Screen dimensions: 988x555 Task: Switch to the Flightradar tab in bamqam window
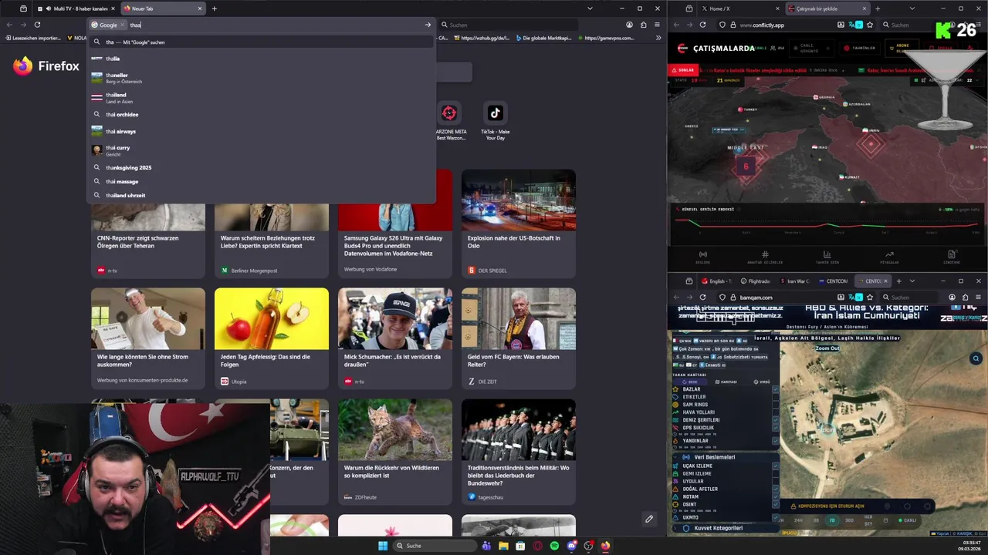click(x=756, y=281)
